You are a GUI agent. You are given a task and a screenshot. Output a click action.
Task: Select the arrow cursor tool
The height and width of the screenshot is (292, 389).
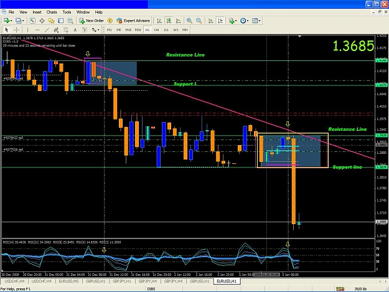point(7,30)
